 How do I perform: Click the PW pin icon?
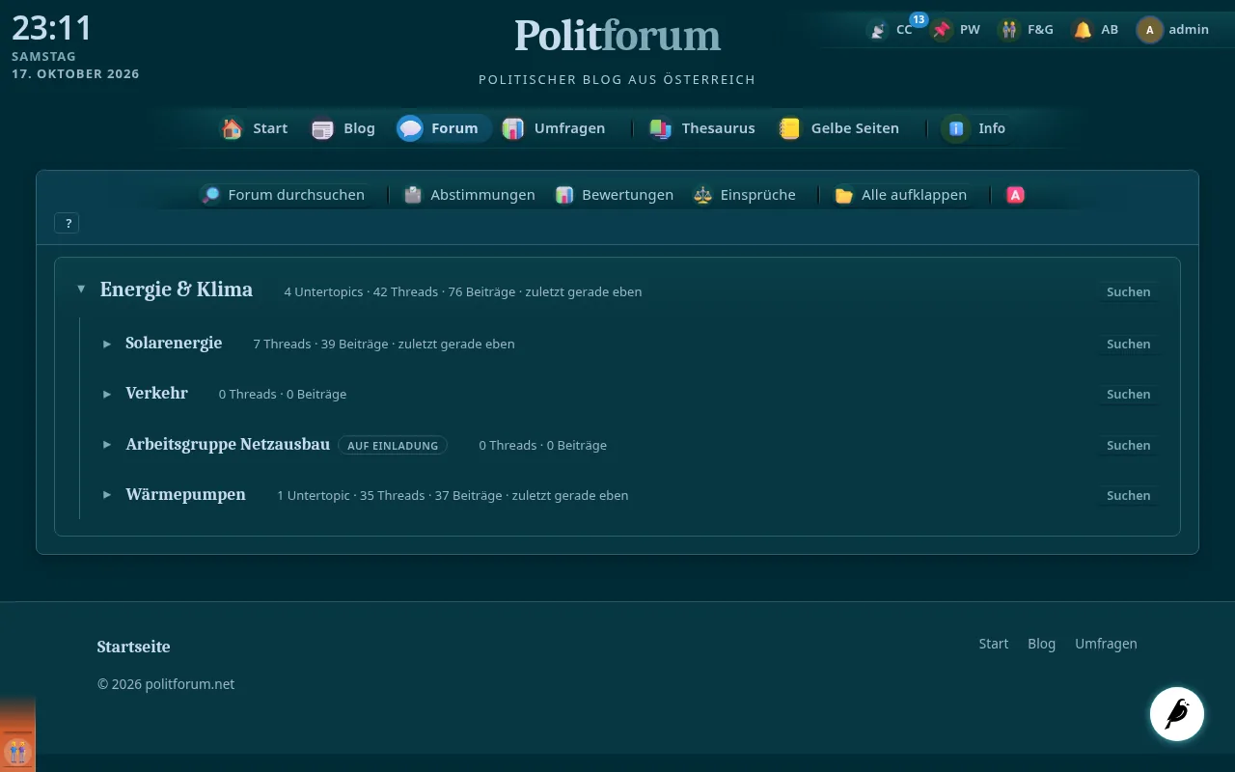[942, 30]
